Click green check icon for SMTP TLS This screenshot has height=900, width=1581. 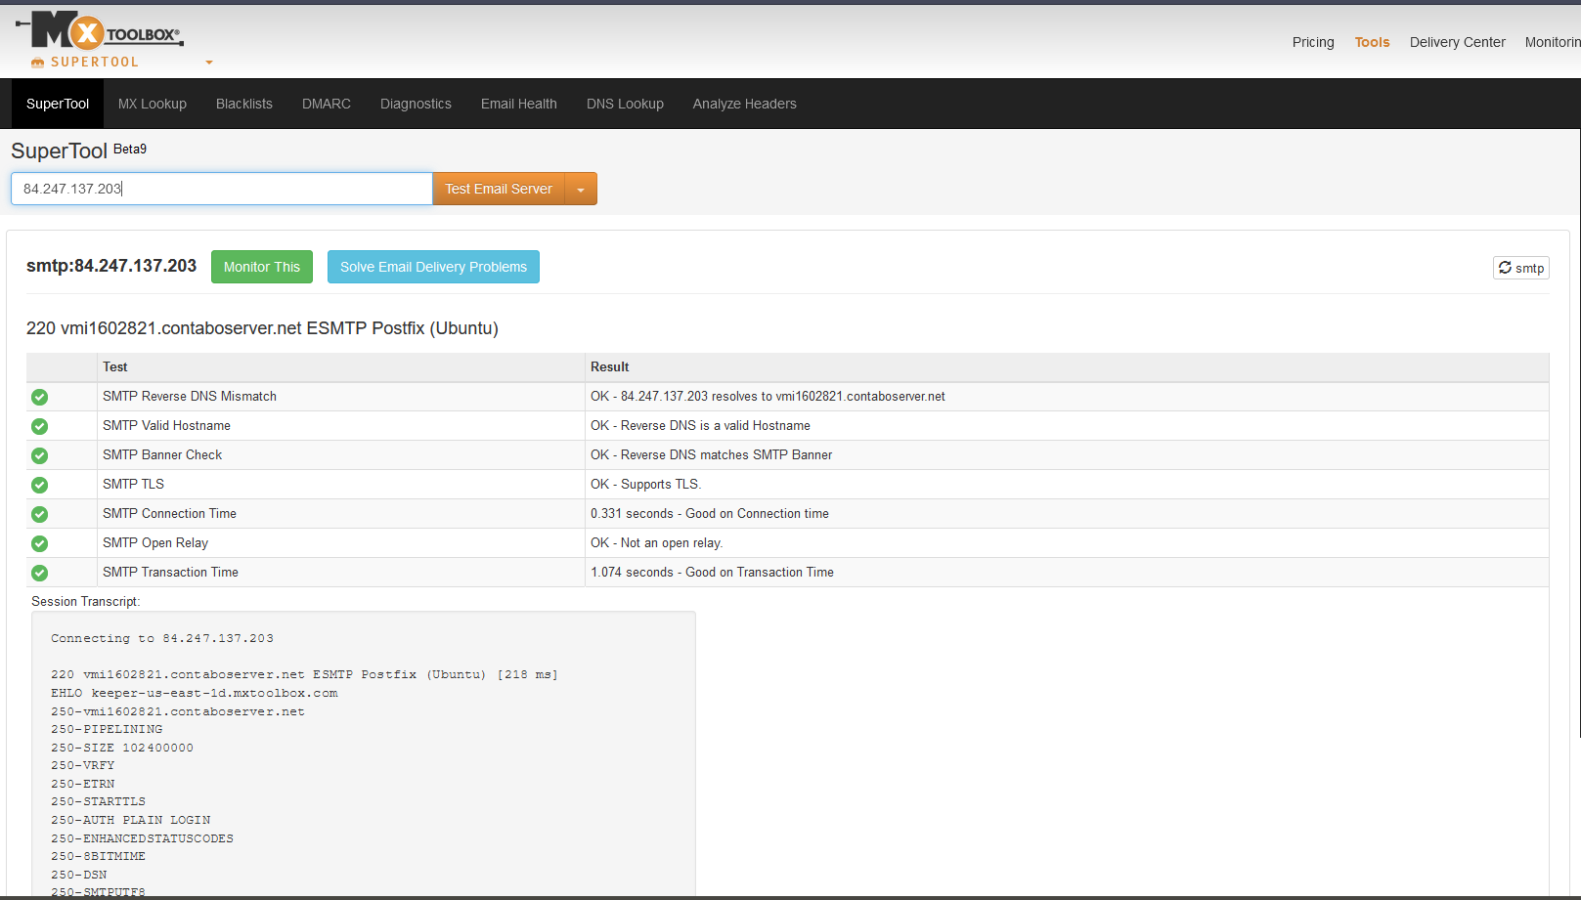(39, 485)
